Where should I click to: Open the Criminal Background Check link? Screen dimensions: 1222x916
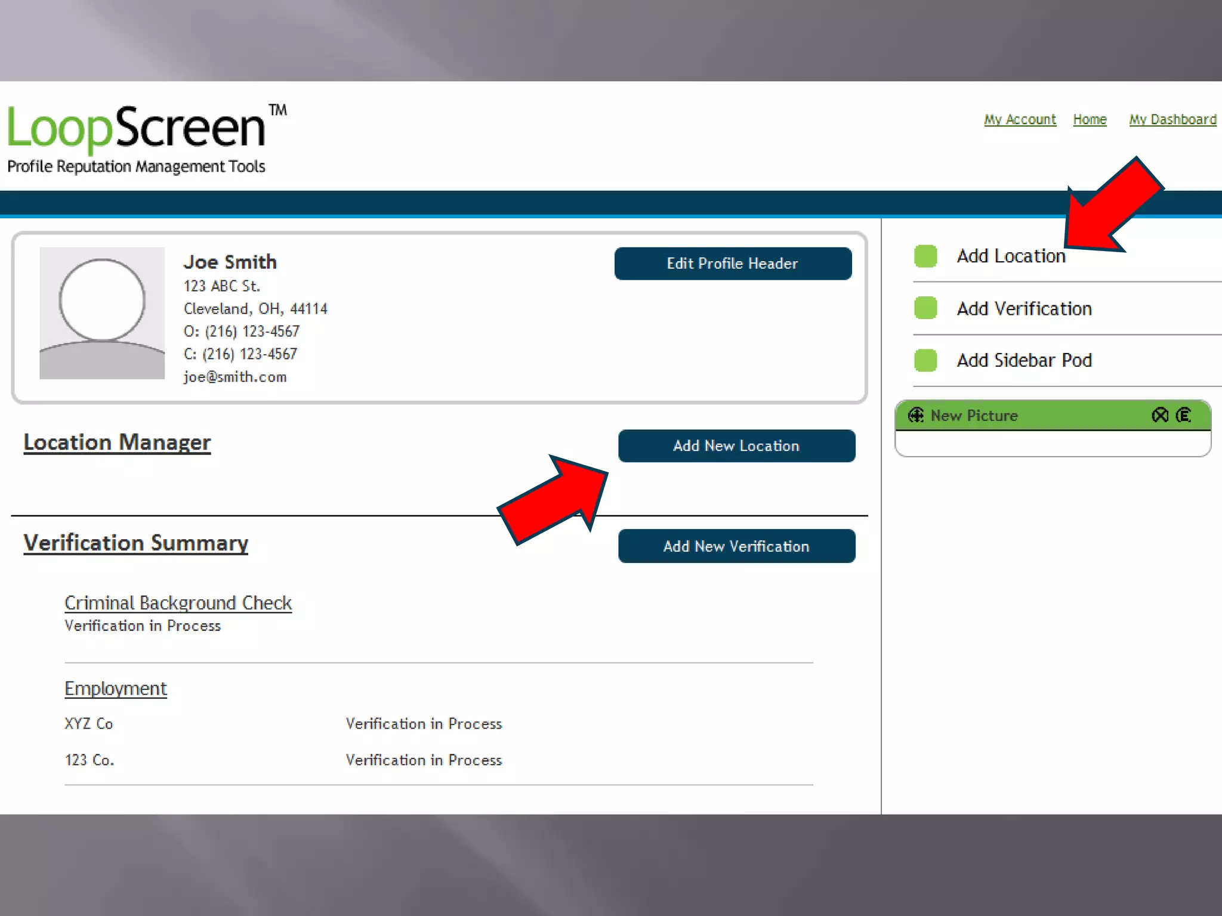pos(178,603)
